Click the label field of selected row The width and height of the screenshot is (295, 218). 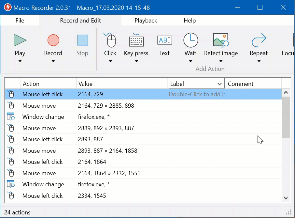[x=196, y=94]
